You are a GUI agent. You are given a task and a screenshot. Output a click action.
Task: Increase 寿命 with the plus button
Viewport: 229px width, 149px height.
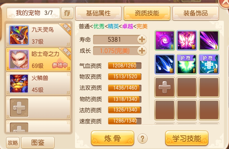(x=142, y=39)
